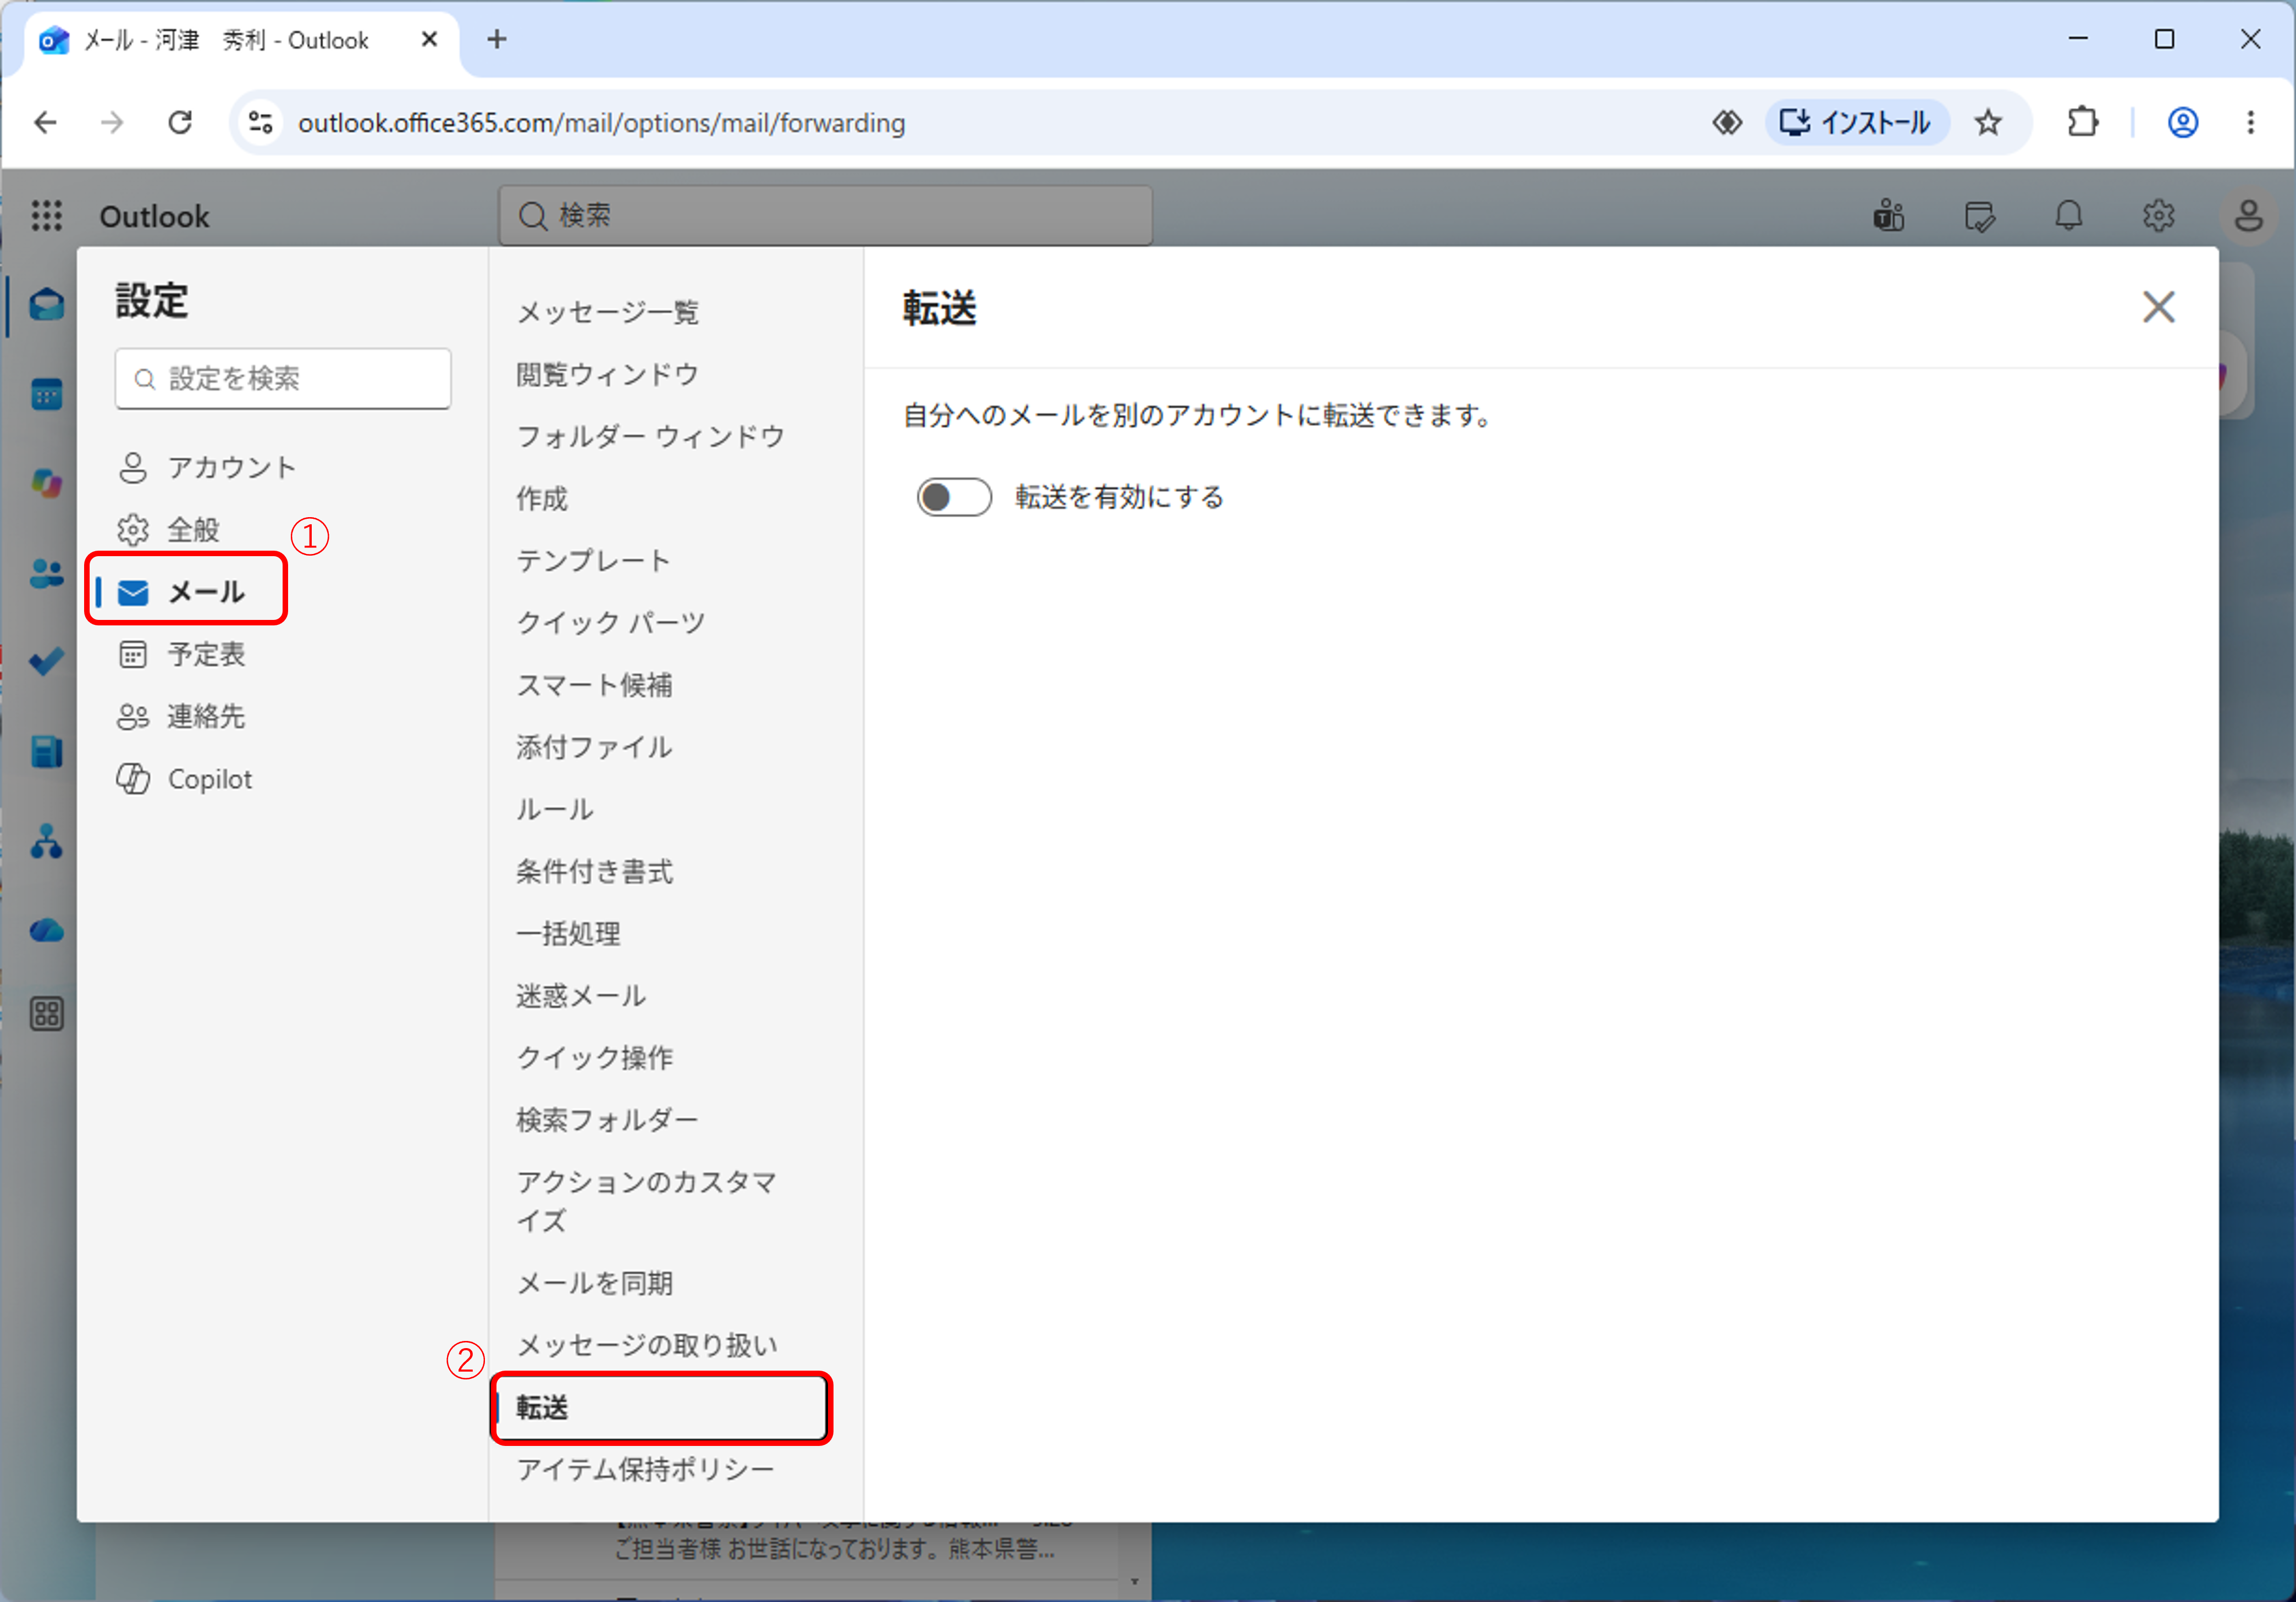Select 迷惑メール in the settings list
This screenshot has height=1602, width=2296.
click(580, 995)
